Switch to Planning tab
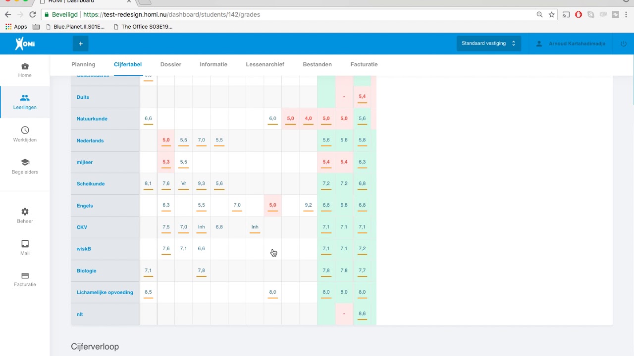 tap(83, 64)
